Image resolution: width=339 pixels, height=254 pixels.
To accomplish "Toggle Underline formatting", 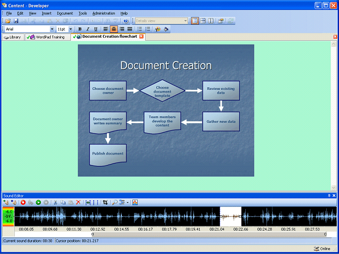I will [x=95, y=29].
